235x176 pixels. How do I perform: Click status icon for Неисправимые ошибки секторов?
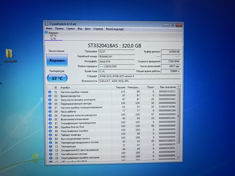pos(51,158)
